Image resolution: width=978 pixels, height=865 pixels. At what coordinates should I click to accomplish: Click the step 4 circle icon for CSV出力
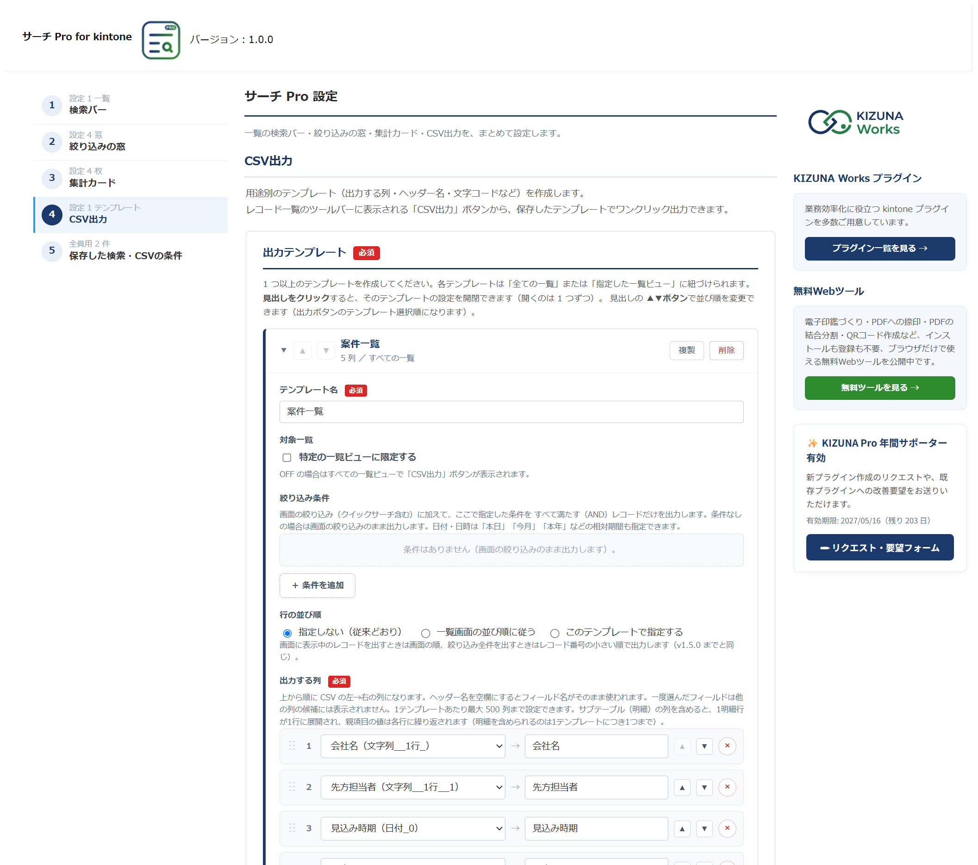tap(52, 214)
